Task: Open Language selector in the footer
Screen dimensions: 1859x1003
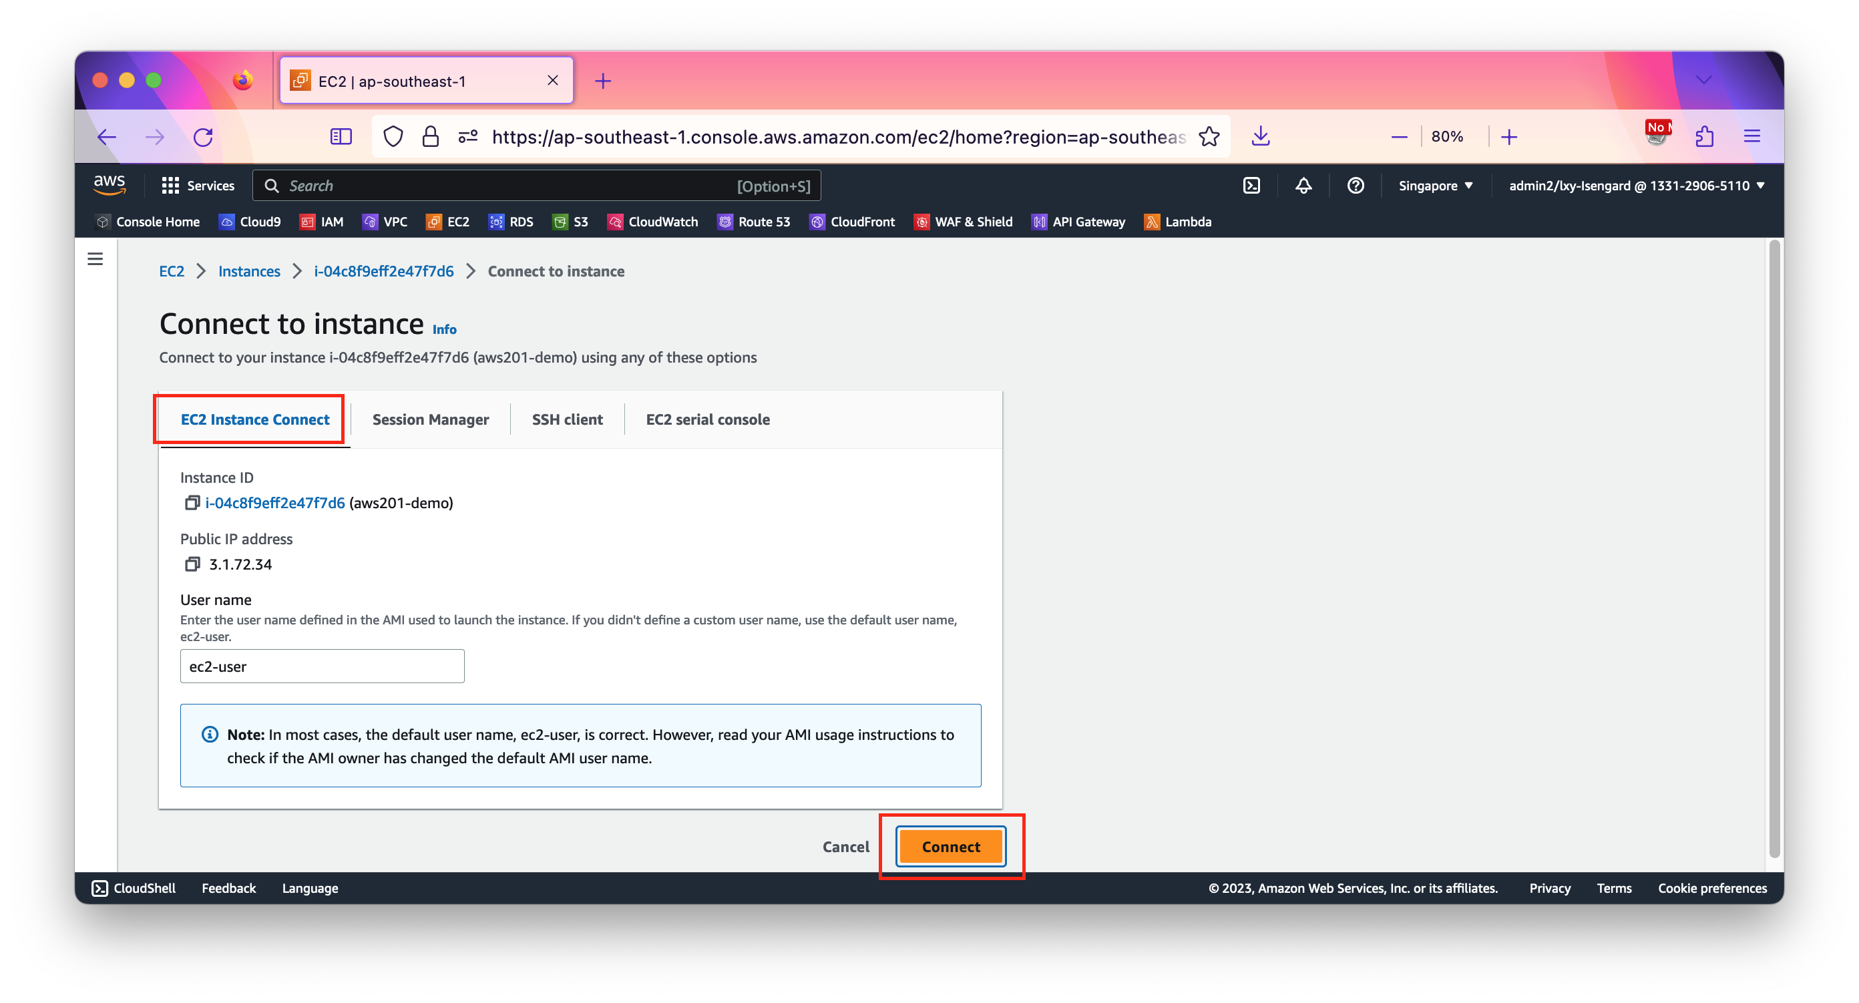Action: [310, 888]
